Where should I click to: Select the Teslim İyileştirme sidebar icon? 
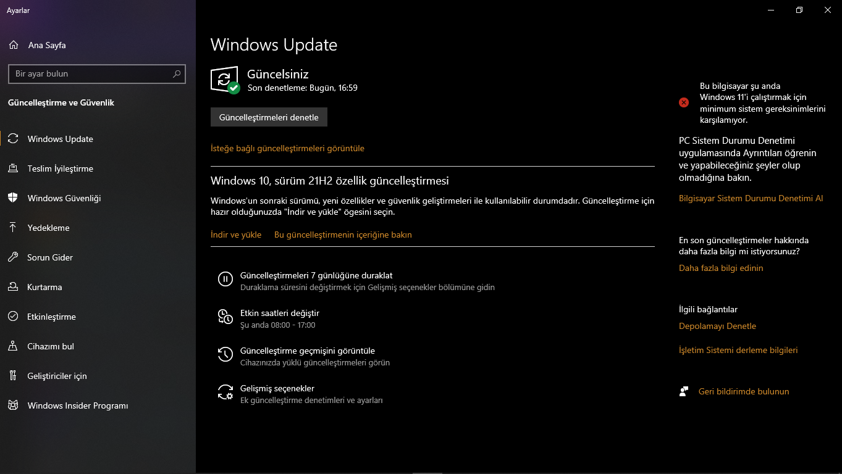point(13,168)
